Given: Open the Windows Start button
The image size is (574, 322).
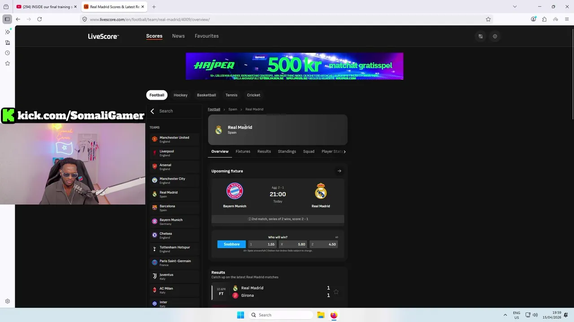Looking at the screenshot, I should tap(240, 315).
